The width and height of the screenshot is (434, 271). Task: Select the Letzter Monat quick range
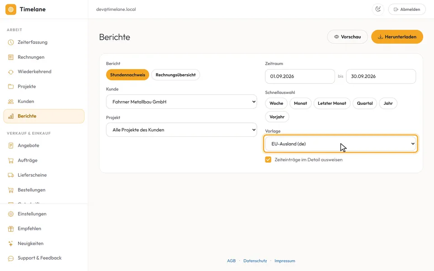click(x=332, y=103)
